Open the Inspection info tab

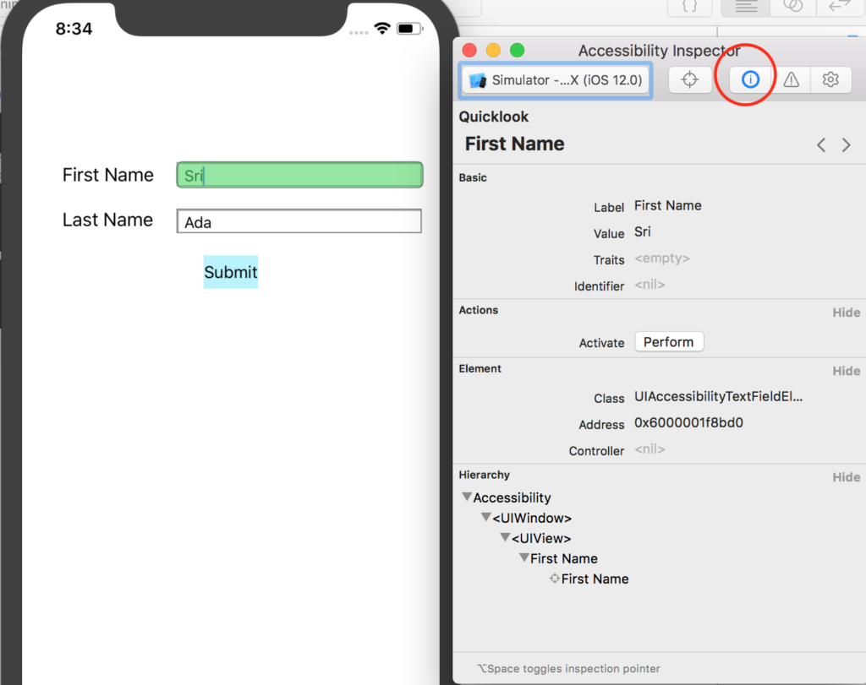click(750, 79)
